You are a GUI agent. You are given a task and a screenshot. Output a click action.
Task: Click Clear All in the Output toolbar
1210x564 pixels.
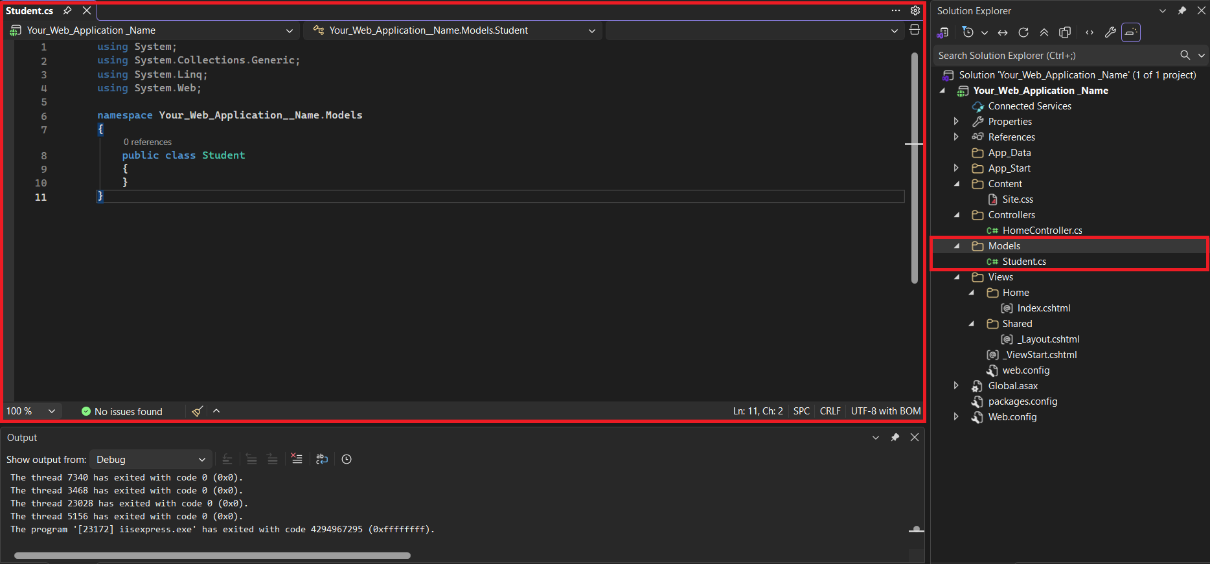[x=297, y=459]
